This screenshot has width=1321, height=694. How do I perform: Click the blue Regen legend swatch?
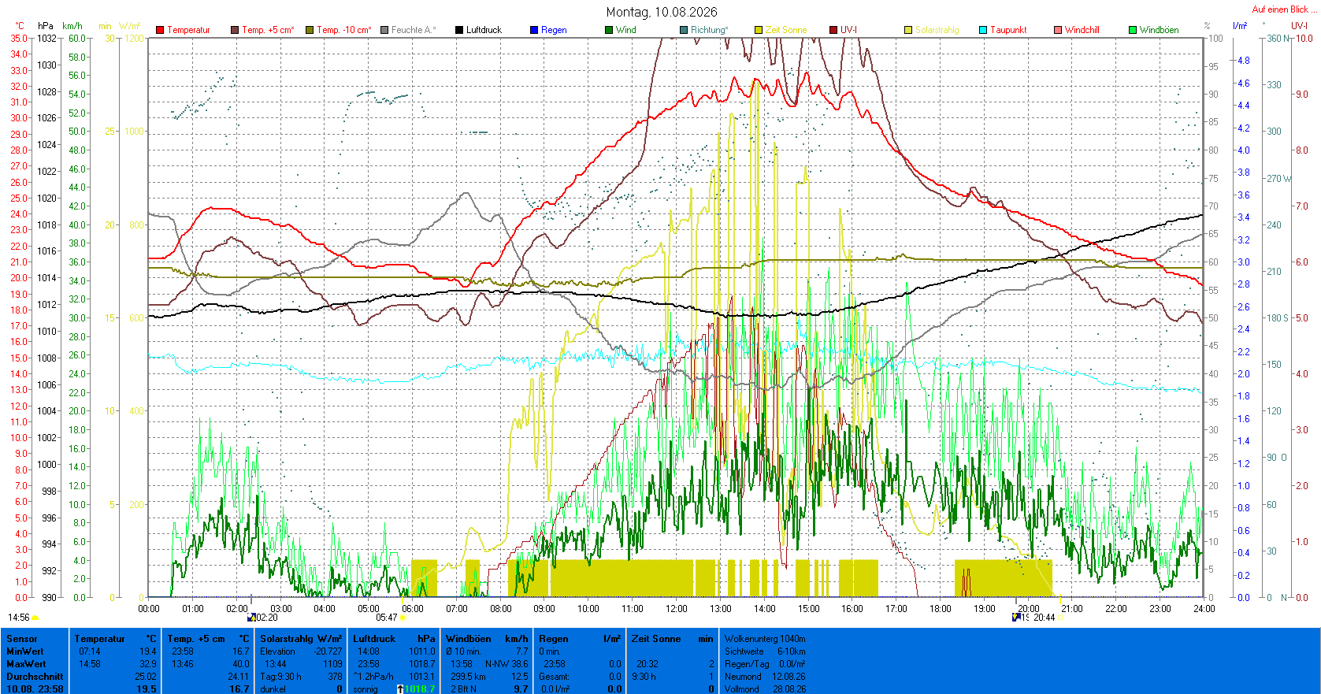534,30
